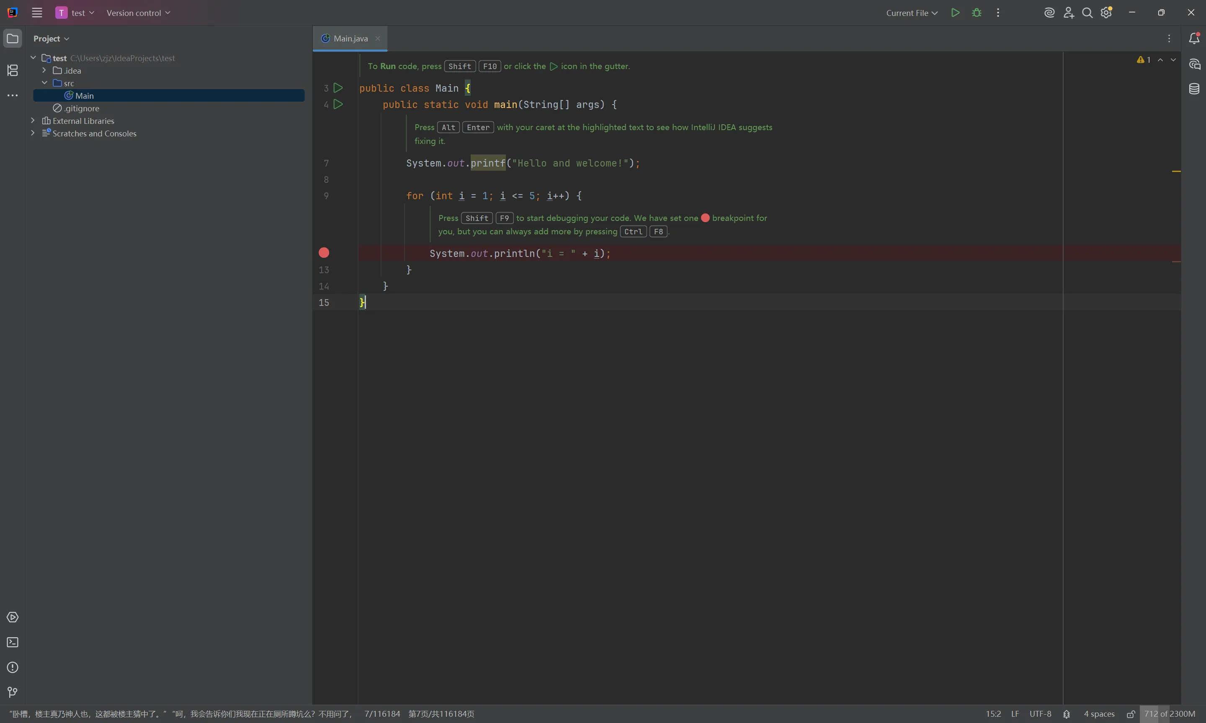The image size is (1206, 723).
Task: Open the warnings inspection indicator
Action: pyautogui.click(x=1144, y=59)
